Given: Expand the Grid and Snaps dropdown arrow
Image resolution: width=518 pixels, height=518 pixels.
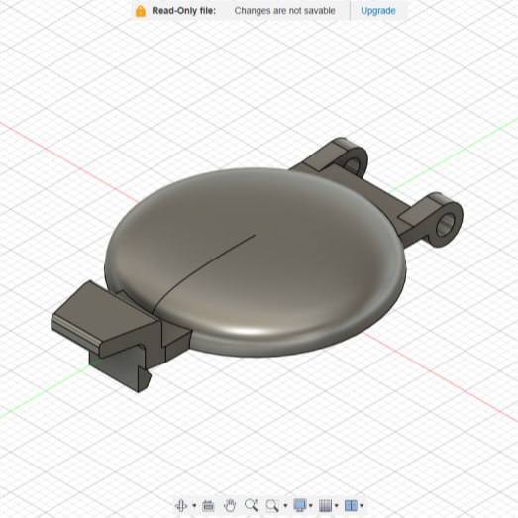Looking at the screenshot, I should point(337,505).
